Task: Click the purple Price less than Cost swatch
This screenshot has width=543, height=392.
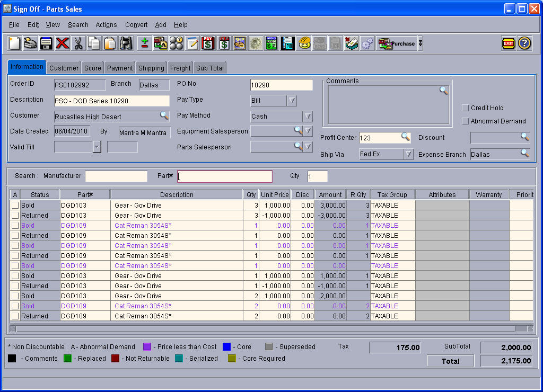Action: coord(147,346)
